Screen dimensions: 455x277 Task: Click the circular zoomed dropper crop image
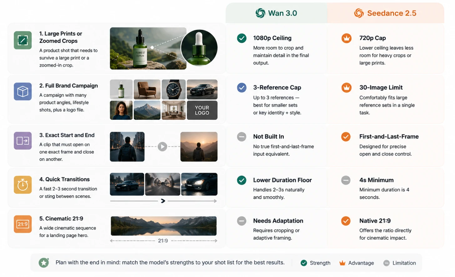point(199,48)
